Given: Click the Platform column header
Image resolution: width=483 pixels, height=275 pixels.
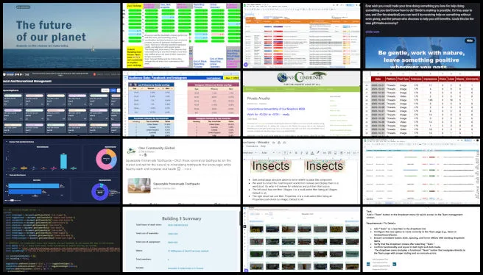Looking at the screenshot, I should (x=390, y=79).
